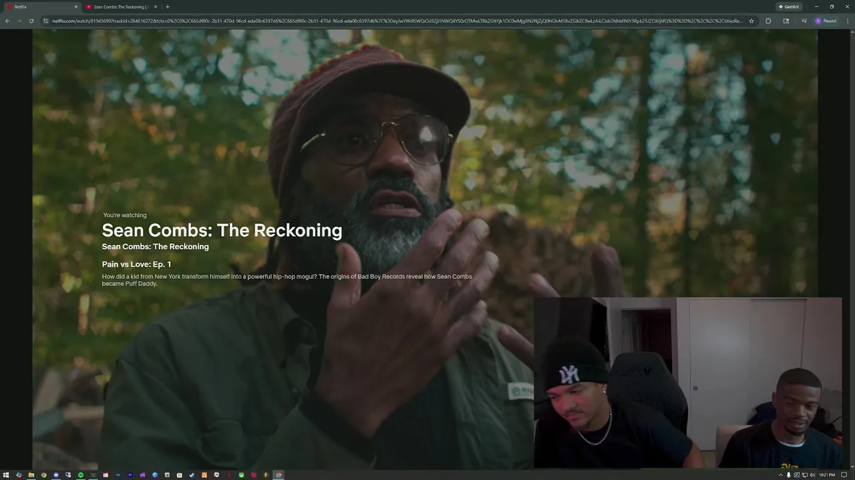Click the microphone tray icon
Image resolution: width=855 pixels, height=480 pixels.
coord(789,475)
